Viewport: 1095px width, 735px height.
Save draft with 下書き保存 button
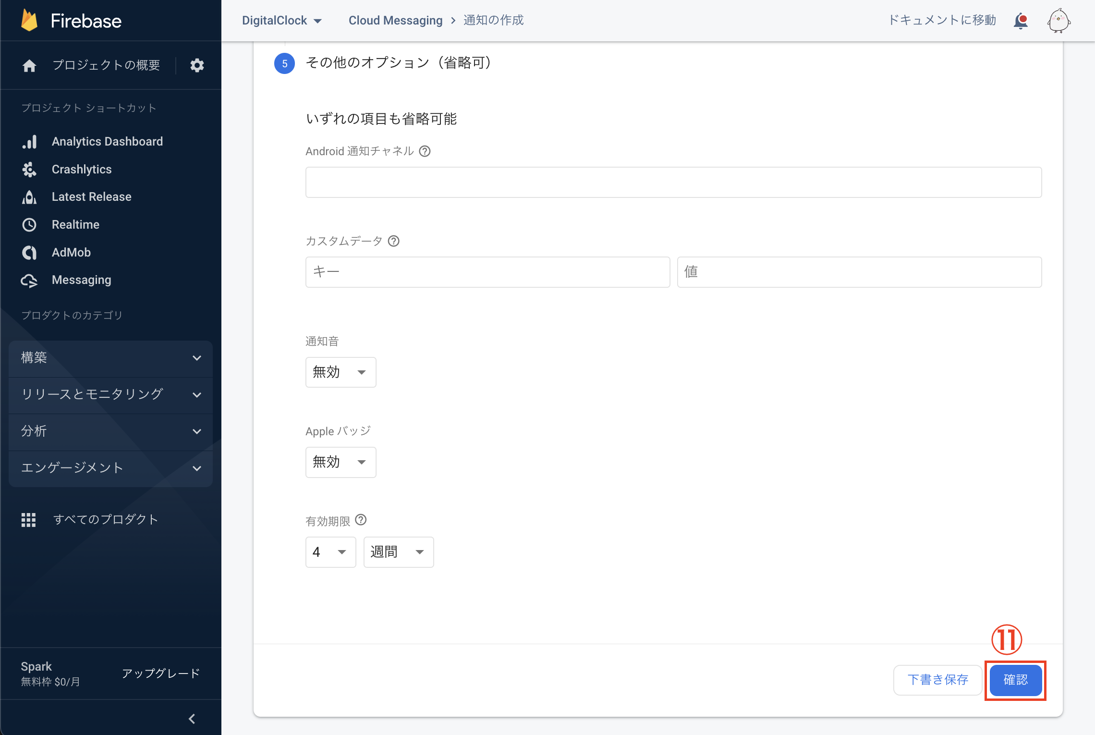tap(937, 679)
